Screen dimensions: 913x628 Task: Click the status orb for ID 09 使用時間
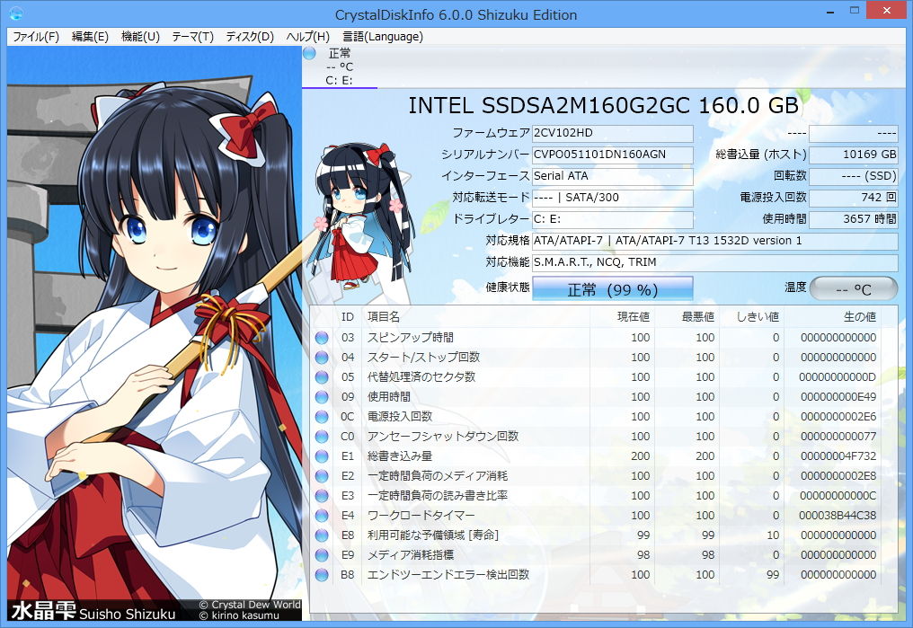pyautogui.click(x=322, y=397)
